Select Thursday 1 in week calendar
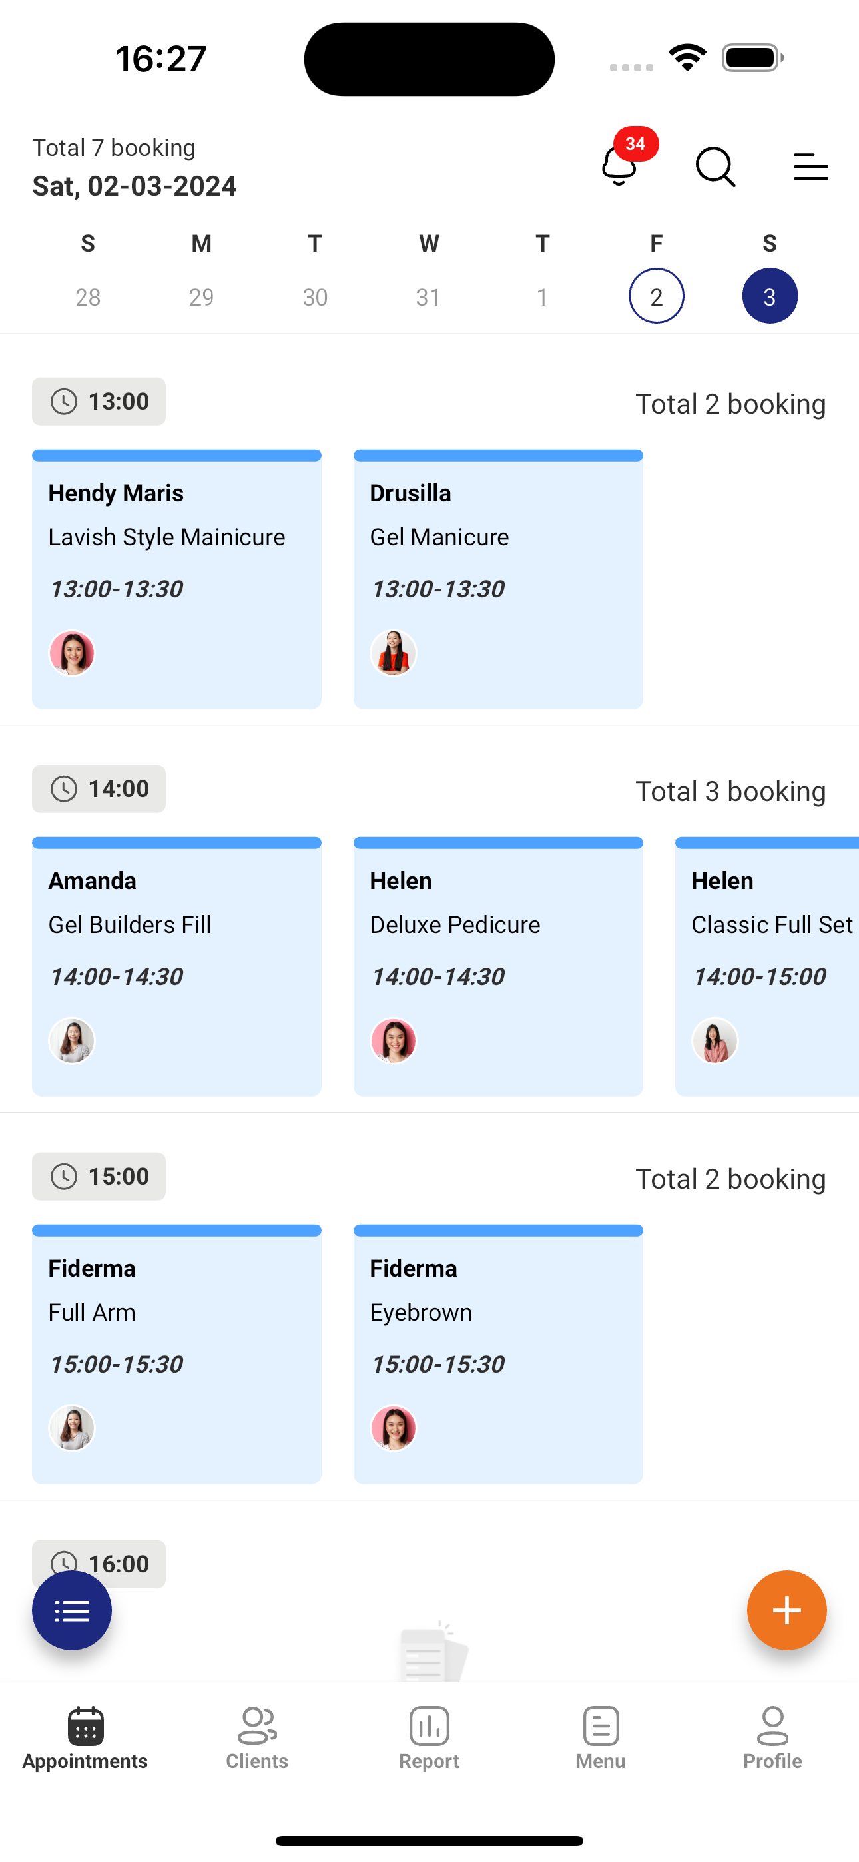The width and height of the screenshot is (859, 1862). tap(542, 296)
